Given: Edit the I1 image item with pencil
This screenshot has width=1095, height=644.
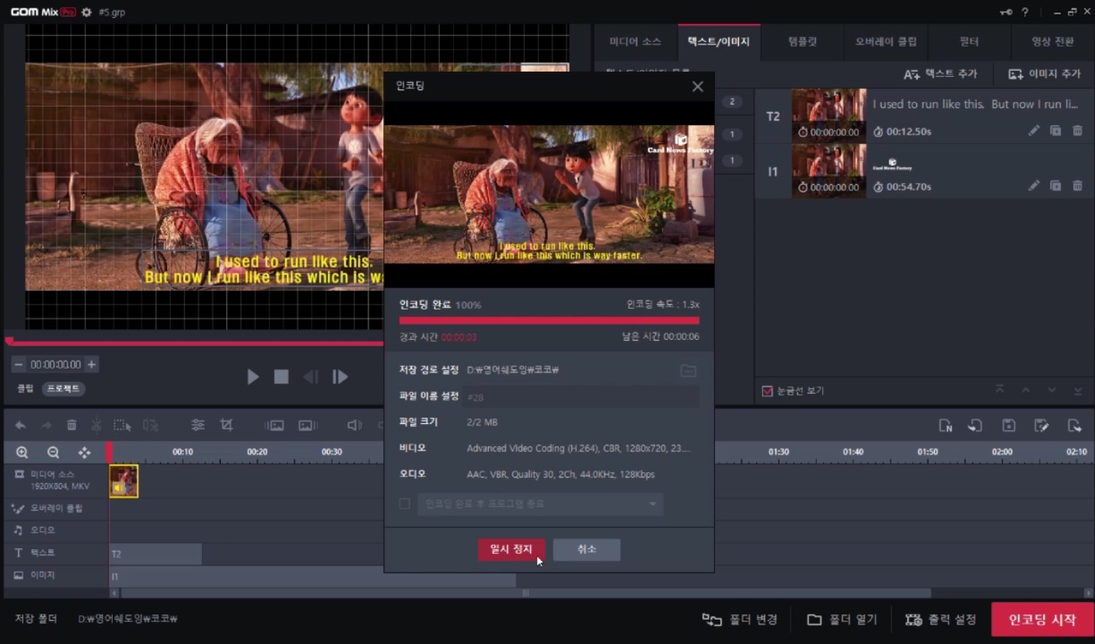Looking at the screenshot, I should [1034, 186].
